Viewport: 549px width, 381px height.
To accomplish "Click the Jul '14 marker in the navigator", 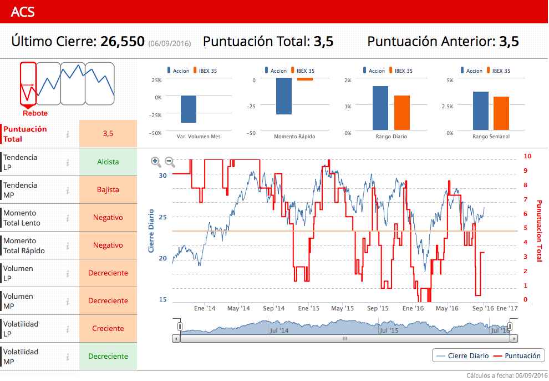I will pos(279,330).
